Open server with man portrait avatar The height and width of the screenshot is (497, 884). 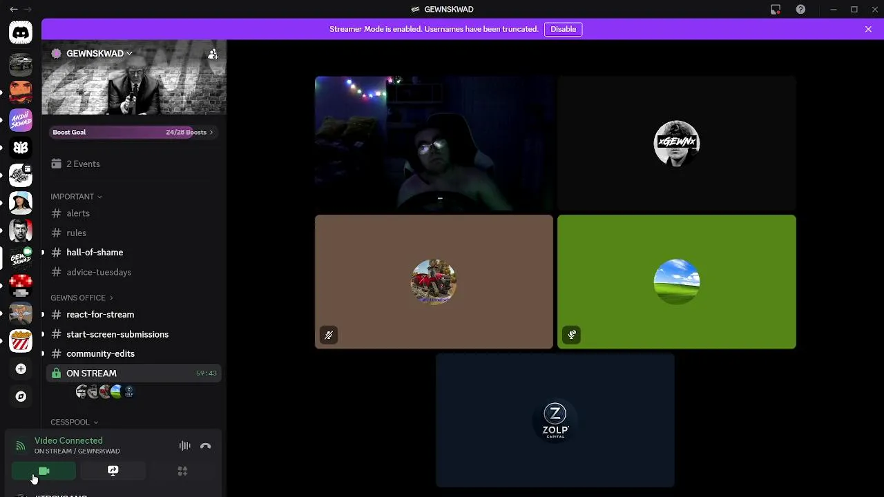pos(21,230)
